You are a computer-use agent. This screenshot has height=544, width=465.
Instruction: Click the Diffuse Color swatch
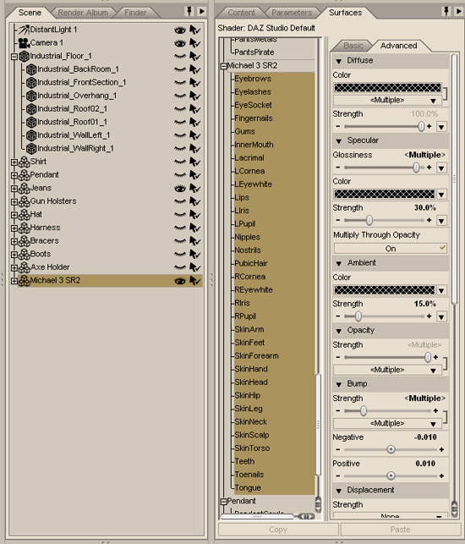pos(387,87)
